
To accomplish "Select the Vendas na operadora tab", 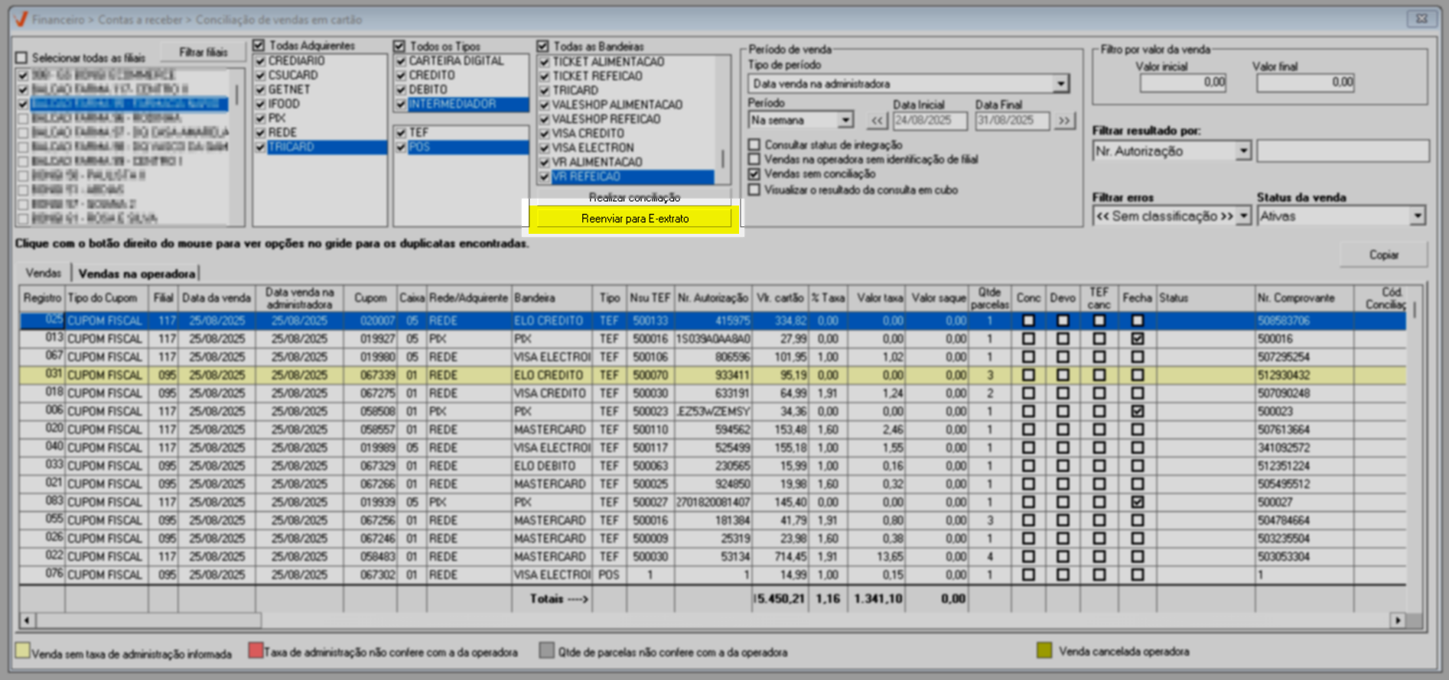I will [x=136, y=274].
